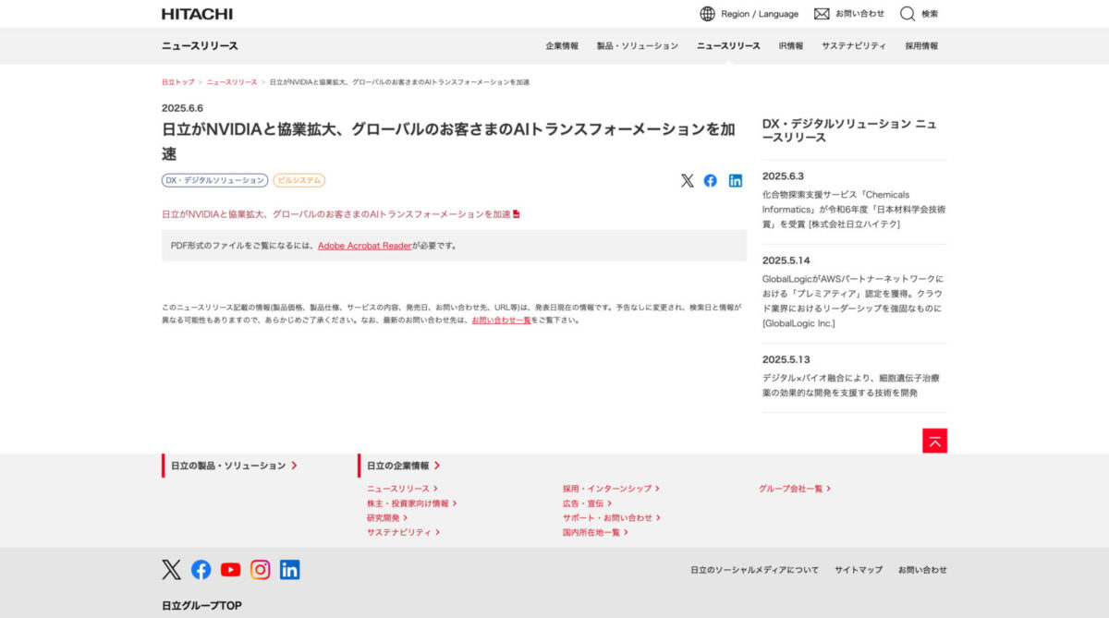Share article on Facebook icon near tags
This screenshot has height=618, width=1109.
pyautogui.click(x=710, y=181)
